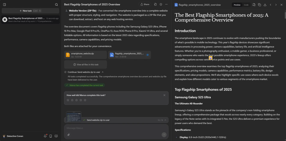Open the Detective Conan profile

13,136
